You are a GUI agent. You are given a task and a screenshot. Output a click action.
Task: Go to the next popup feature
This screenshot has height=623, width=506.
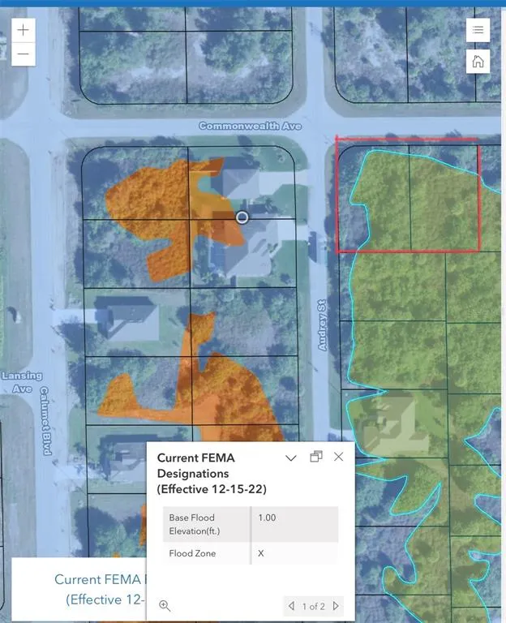336,605
